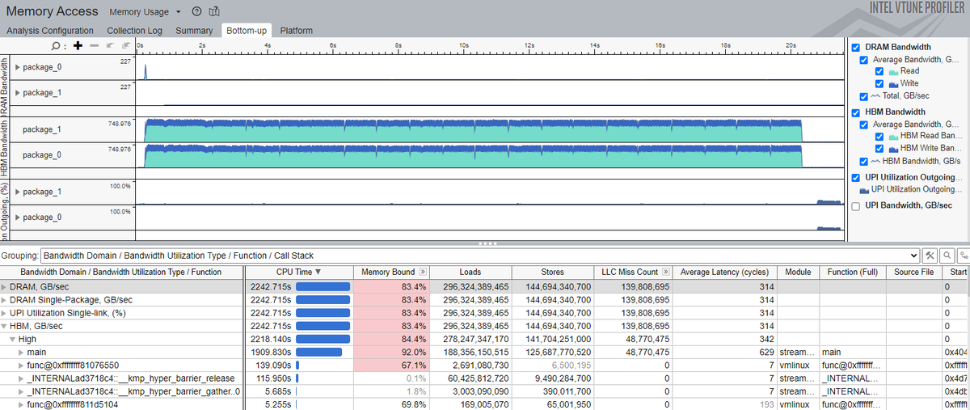The height and width of the screenshot is (410, 970).
Task: Select the _kmp_hyper_barrier_release row
Action: [x=485, y=378]
